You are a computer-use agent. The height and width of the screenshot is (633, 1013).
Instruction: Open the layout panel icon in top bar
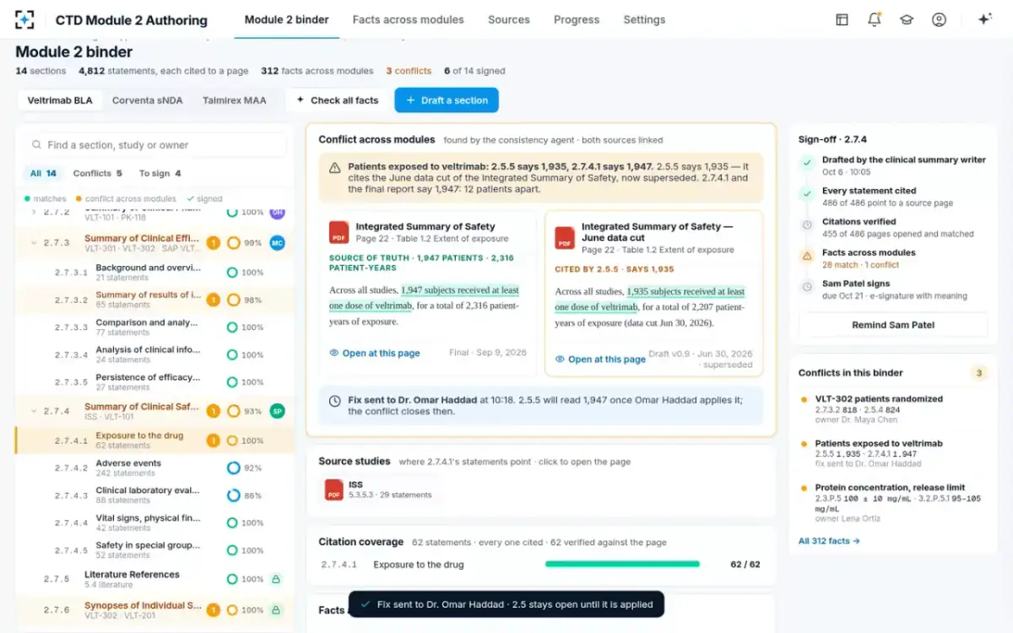point(842,19)
